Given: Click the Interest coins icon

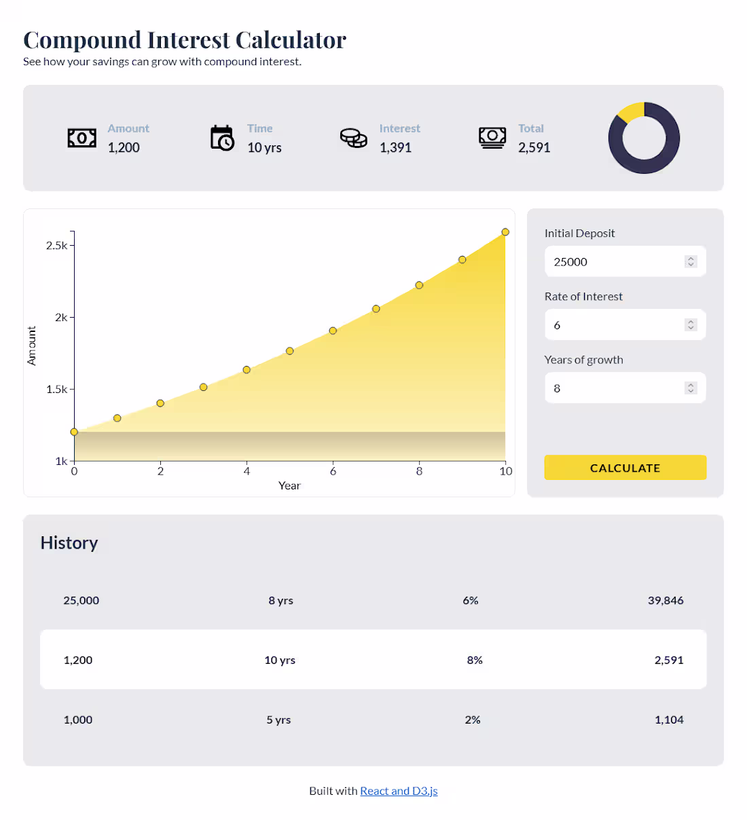Looking at the screenshot, I should 353,138.
